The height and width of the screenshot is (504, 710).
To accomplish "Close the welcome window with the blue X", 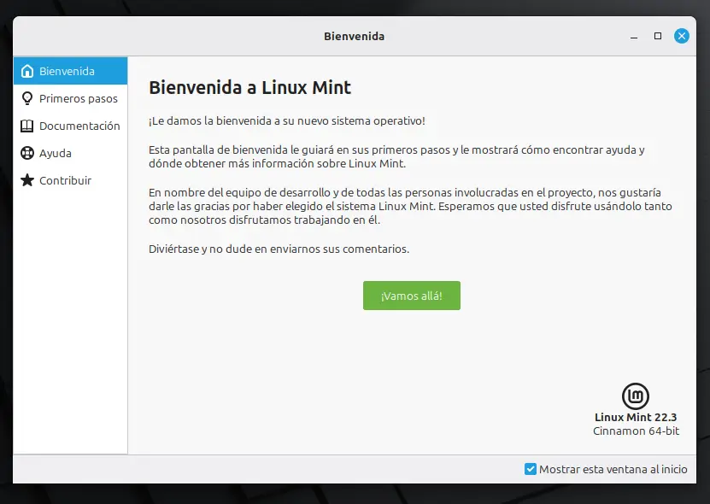I will pyautogui.click(x=681, y=36).
